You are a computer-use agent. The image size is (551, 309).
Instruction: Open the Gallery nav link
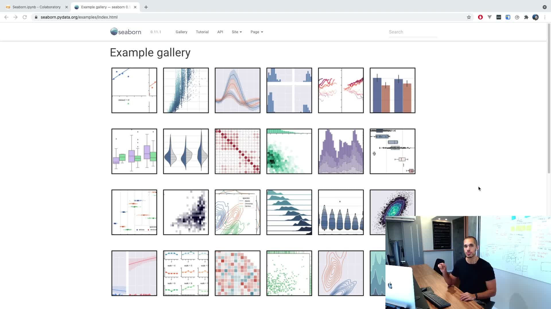click(181, 32)
